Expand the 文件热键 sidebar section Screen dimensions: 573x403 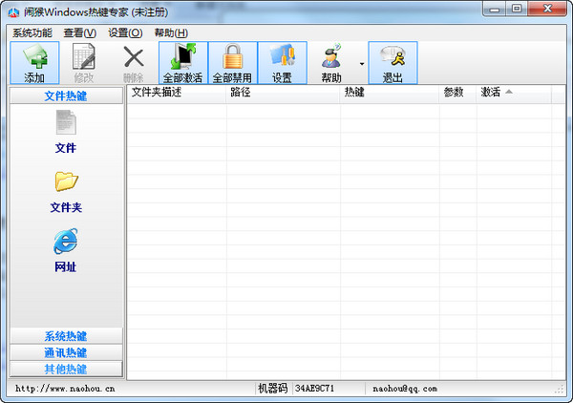point(66,95)
